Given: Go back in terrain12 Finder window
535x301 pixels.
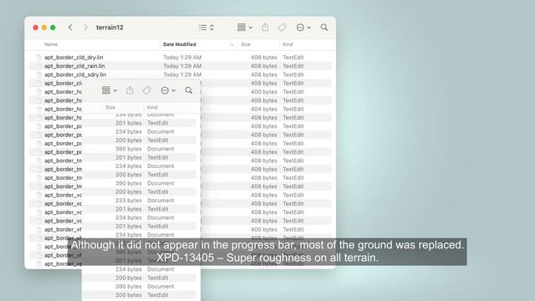Looking at the screenshot, I should coord(70,28).
